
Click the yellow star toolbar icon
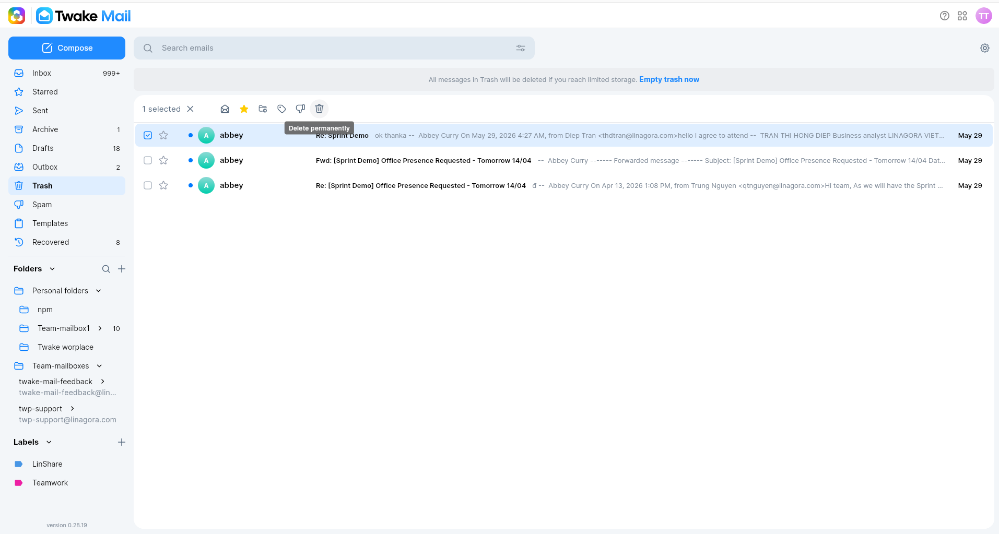pos(244,109)
